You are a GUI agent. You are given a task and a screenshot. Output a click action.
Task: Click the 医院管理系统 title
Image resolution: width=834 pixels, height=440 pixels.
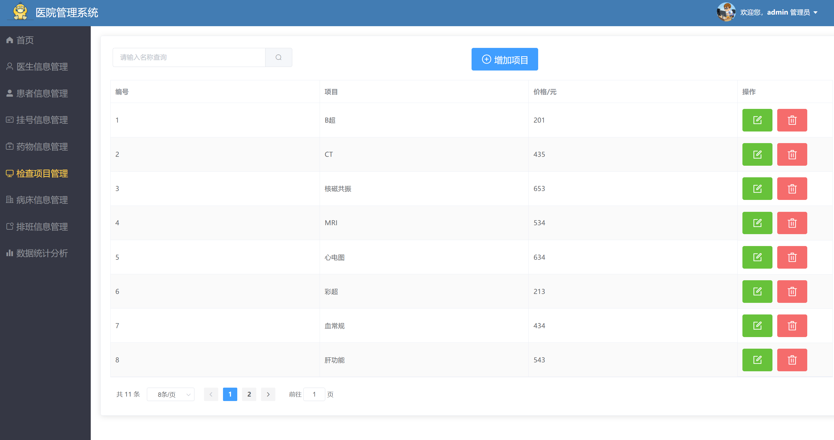[67, 12]
